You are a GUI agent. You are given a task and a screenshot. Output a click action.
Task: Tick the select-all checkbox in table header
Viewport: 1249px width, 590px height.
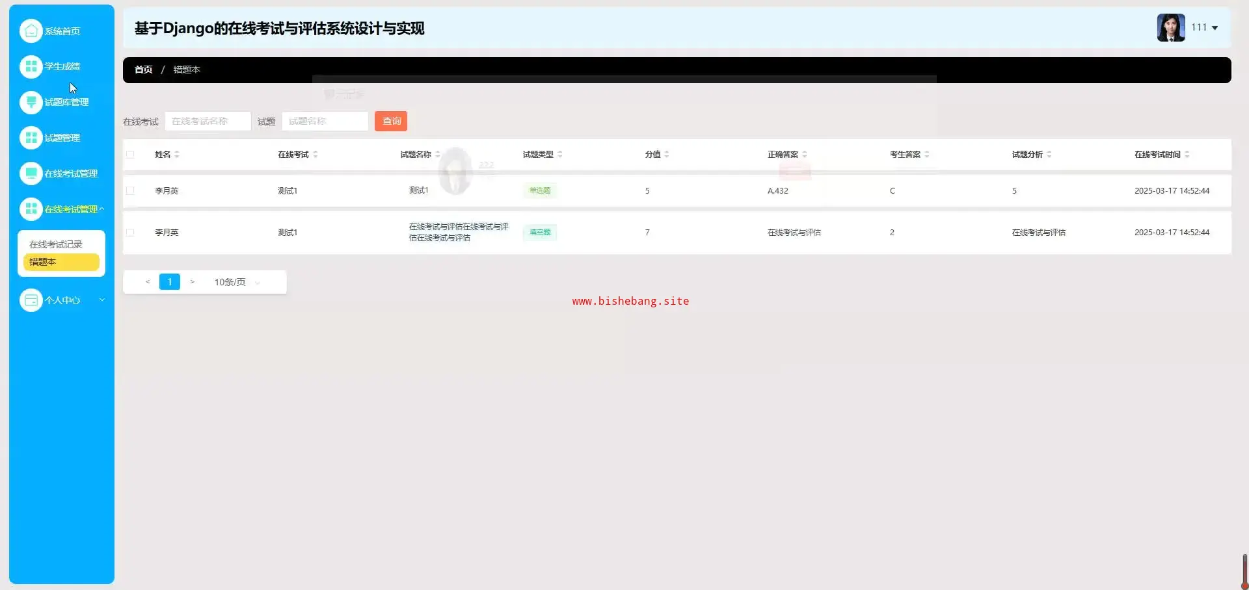pos(130,155)
